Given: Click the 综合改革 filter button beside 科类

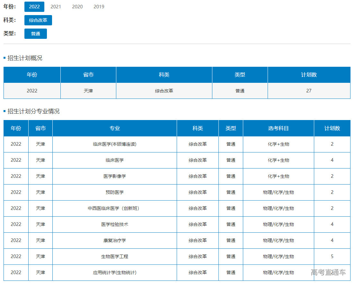Looking at the screenshot, I should tap(38, 20).
